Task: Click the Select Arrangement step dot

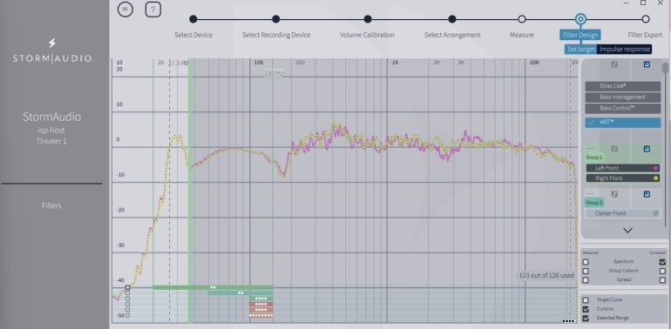Action: [x=452, y=19]
